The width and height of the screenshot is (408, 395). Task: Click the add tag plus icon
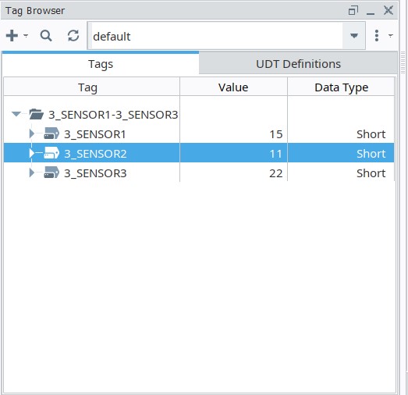pos(12,36)
